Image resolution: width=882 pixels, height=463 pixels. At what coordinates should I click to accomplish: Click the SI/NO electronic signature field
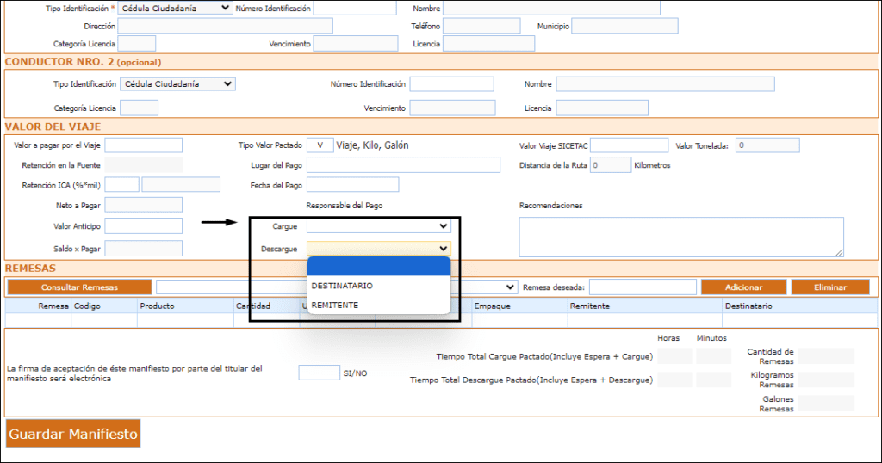pyautogui.click(x=319, y=373)
